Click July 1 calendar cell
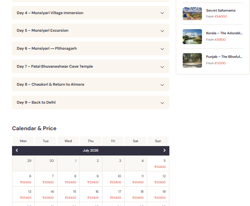 pos(68,164)
